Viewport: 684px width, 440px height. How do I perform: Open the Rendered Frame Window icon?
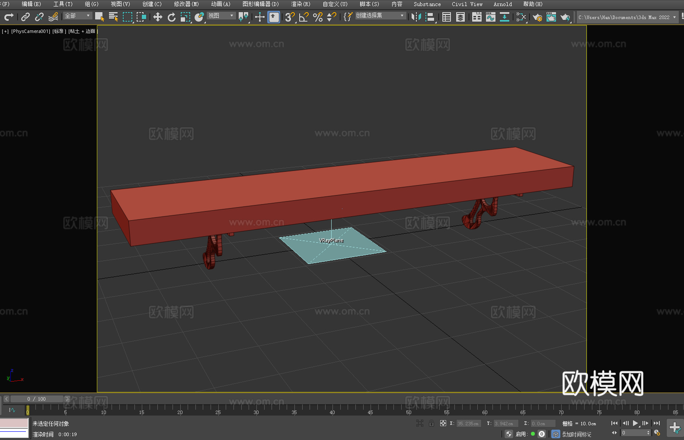tap(551, 17)
